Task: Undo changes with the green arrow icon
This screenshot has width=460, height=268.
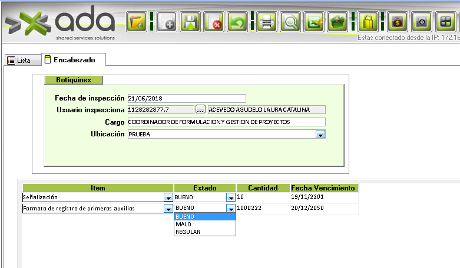Action: pyautogui.click(x=237, y=22)
